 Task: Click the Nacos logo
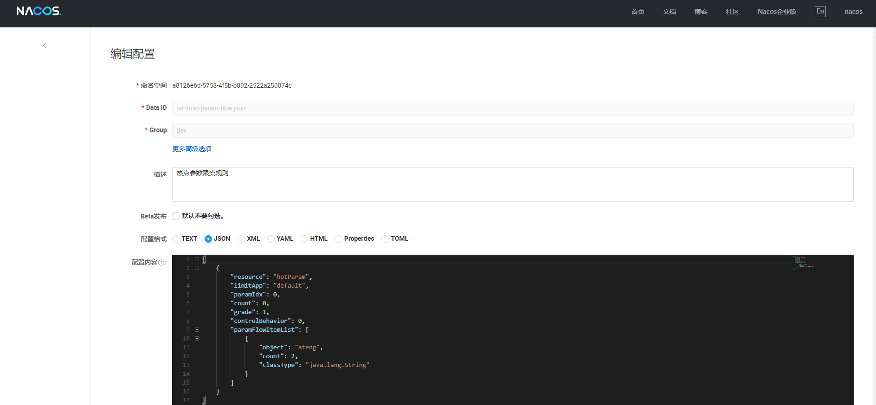39,11
